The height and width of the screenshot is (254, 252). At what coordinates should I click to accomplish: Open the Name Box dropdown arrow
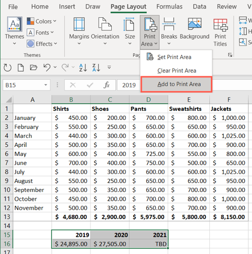click(x=46, y=85)
